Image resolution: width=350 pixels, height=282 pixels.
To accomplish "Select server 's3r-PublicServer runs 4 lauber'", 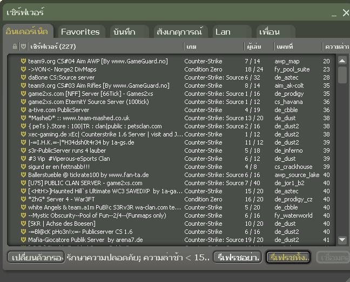I will (171, 150).
